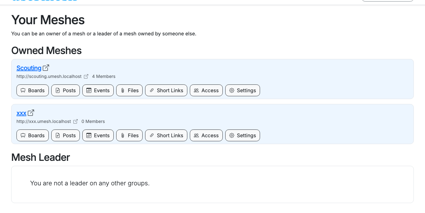The width and height of the screenshot is (425, 213).
Task: Select the Events button for the xxx mesh
Action: 98,135
